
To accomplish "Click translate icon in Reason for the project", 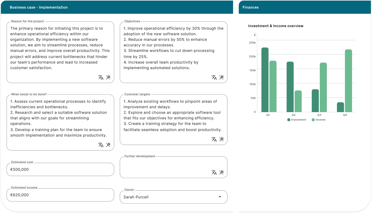I will (x=101, y=77).
